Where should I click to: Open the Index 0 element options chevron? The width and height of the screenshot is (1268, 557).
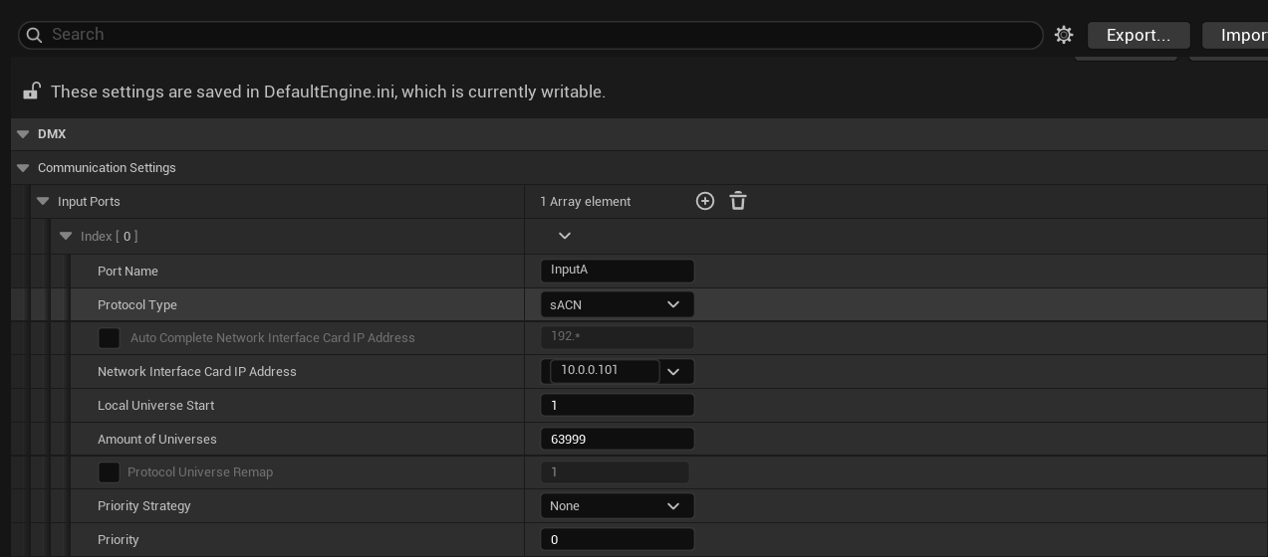[565, 236]
